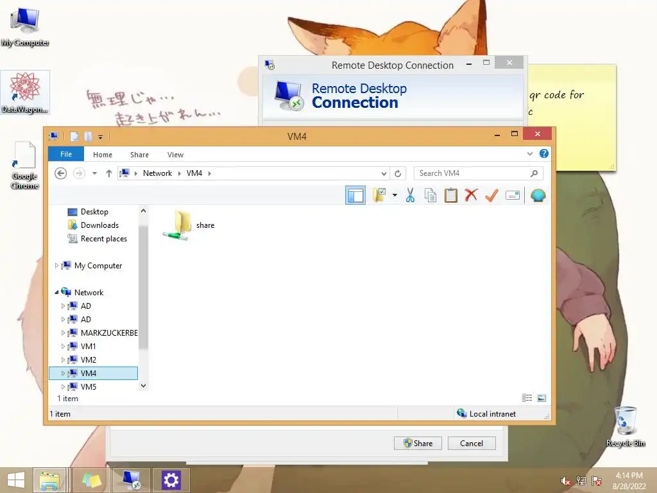Open Sticky Notes taskbar icon

point(92,480)
